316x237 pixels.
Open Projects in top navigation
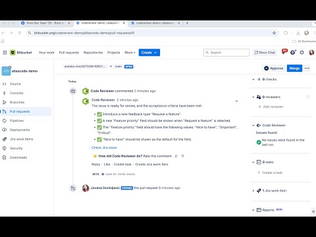113,53
